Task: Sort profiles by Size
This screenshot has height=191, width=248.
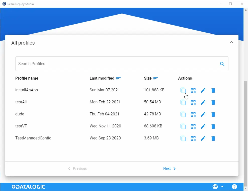Action: point(156,78)
